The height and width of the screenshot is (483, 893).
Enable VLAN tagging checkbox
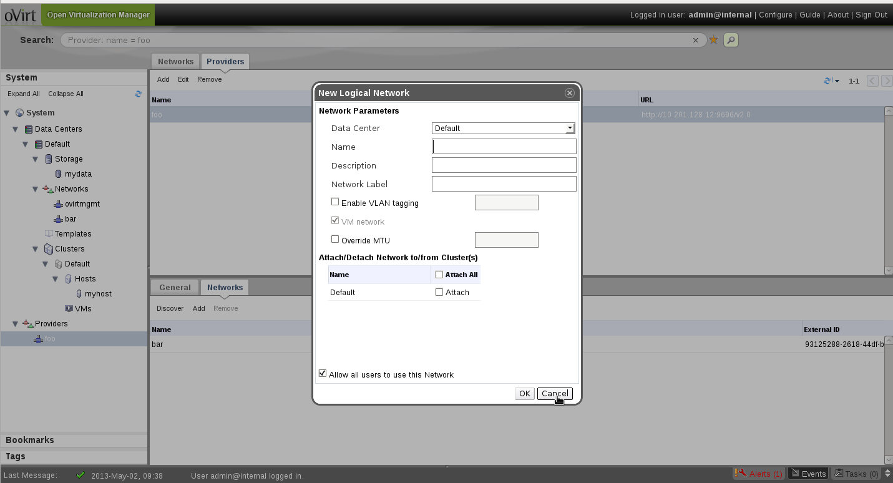click(335, 202)
